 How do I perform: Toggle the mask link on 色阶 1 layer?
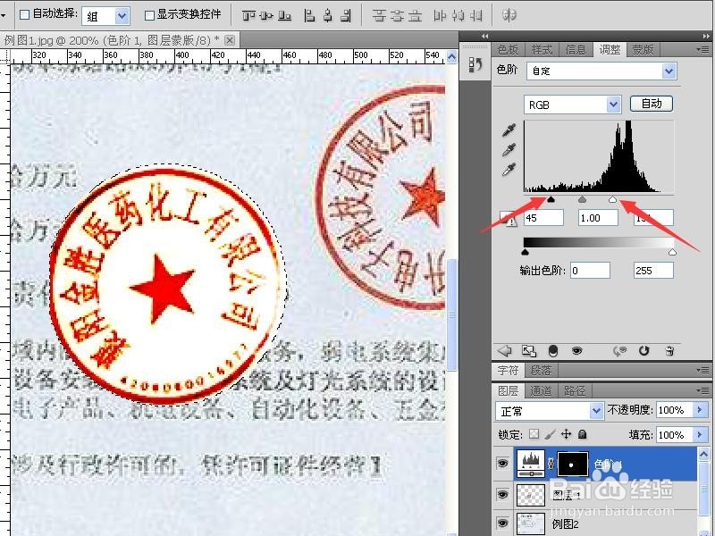551,464
